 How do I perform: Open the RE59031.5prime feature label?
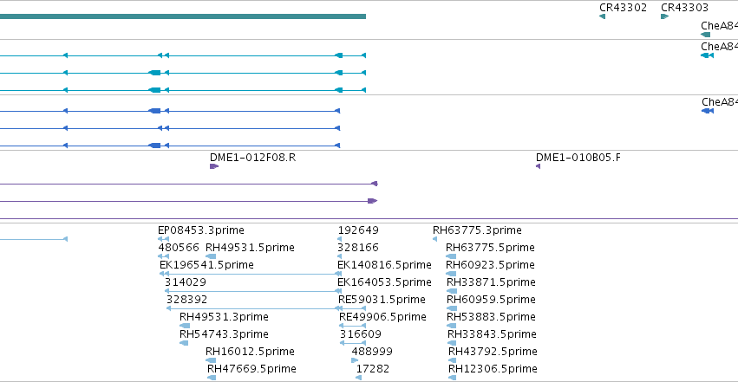point(382,300)
